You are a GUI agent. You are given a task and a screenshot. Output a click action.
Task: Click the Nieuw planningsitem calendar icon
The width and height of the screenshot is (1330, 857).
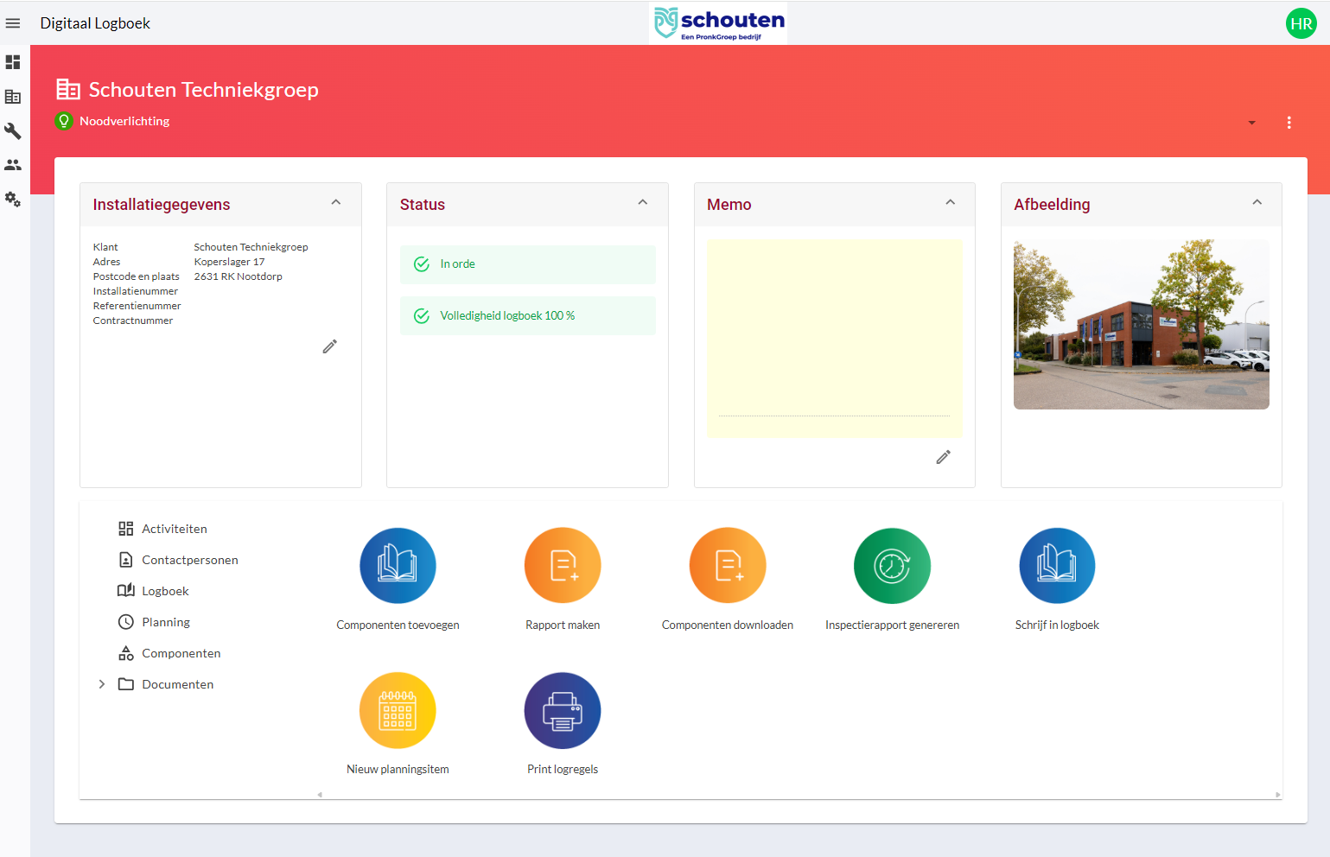click(398, 710)
